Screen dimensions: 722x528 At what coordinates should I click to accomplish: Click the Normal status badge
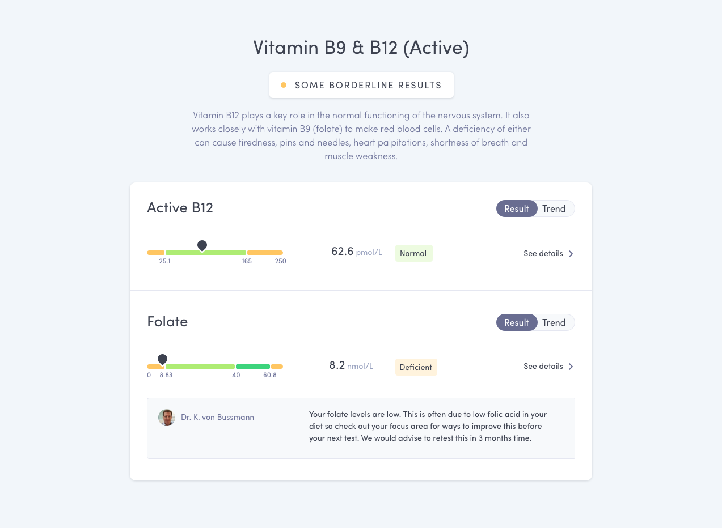click(413, 253)
